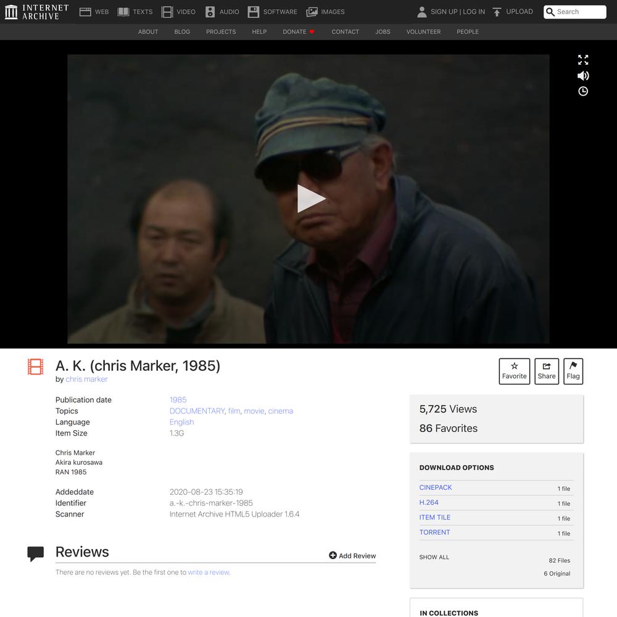Click the Add Review plus icon

click(x=333, y=555)
